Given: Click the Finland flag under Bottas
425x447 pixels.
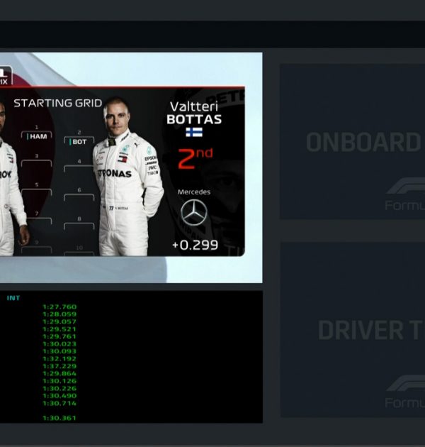Looking at the screenshot, I should coord(194,132).
